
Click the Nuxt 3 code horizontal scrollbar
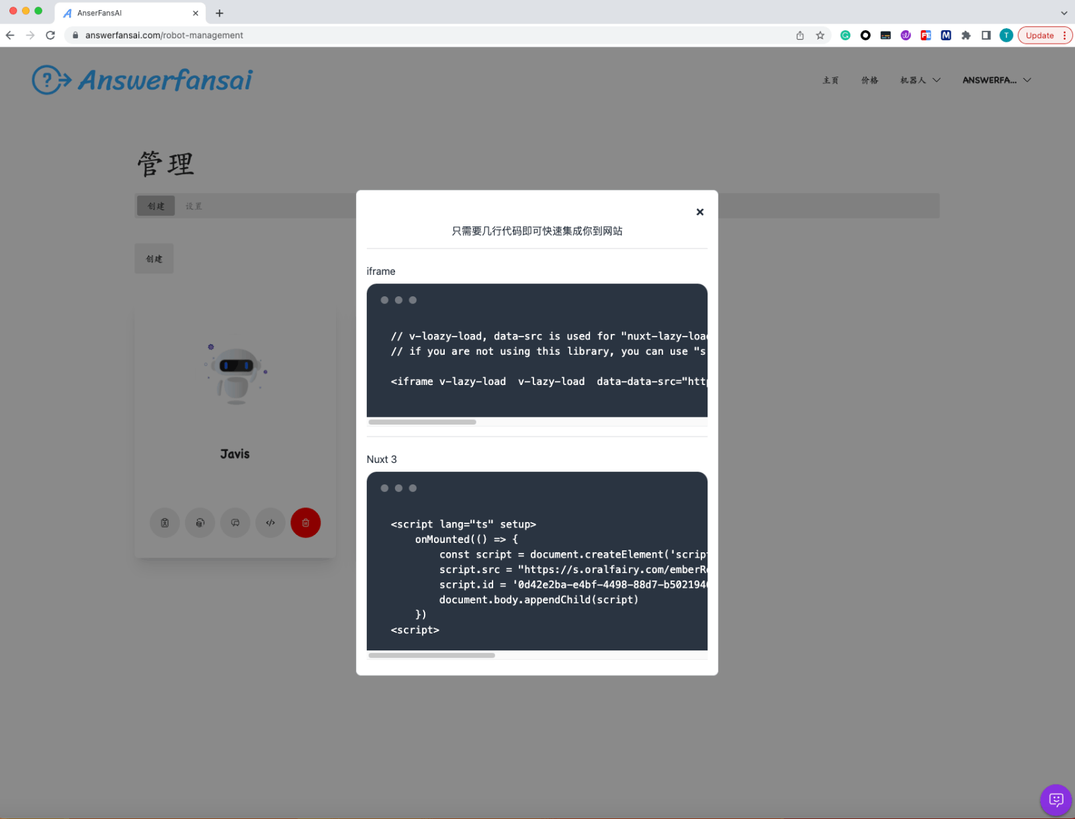coord(431,655)
